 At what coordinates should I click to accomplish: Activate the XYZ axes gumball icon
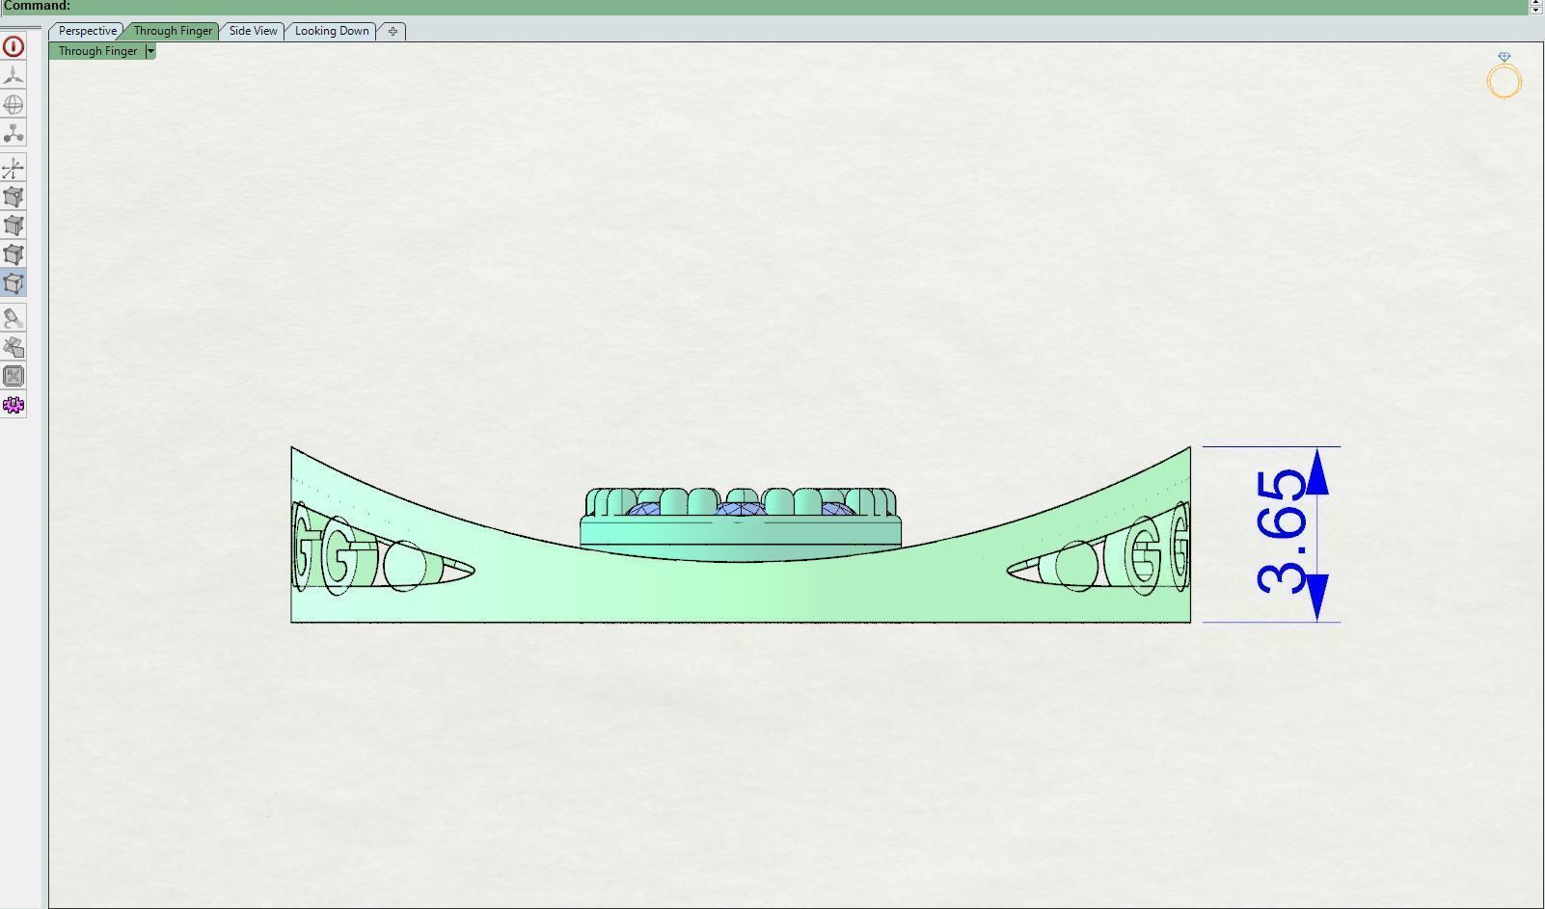[x=14, y=169]
